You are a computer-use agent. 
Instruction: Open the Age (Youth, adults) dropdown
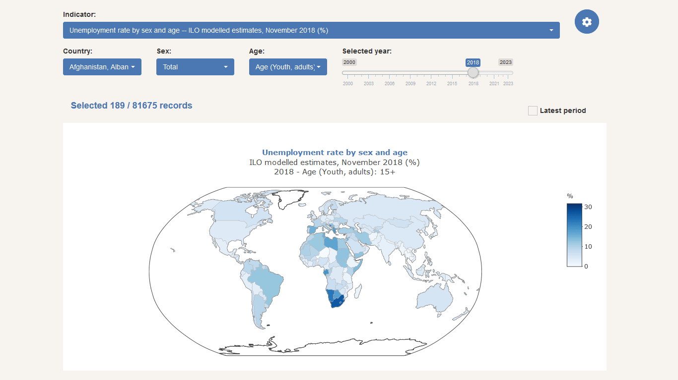[288, 67]
